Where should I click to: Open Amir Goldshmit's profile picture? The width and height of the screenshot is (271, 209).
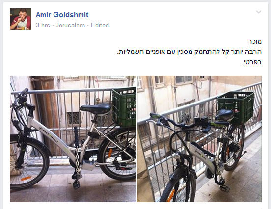[x=21, y=19]
